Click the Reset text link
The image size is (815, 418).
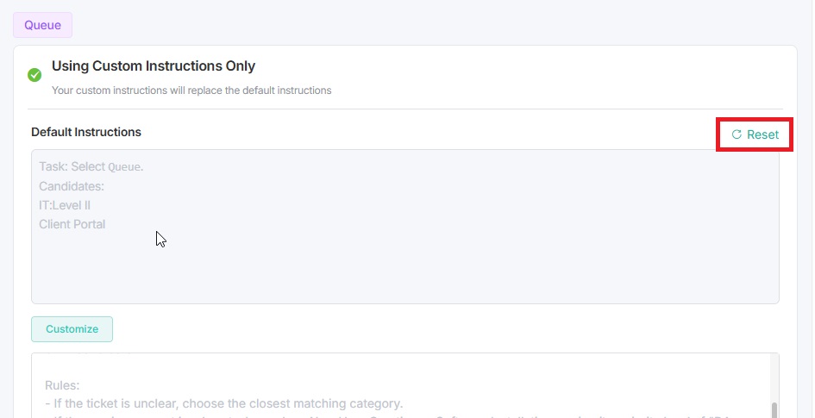click(762, 134)
